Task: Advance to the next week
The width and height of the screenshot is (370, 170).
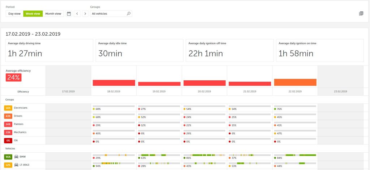Action: point(85,14)
